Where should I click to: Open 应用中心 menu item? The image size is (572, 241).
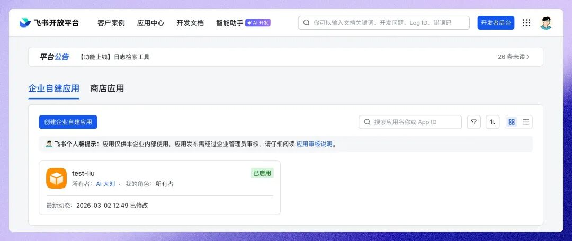point(150,23)
